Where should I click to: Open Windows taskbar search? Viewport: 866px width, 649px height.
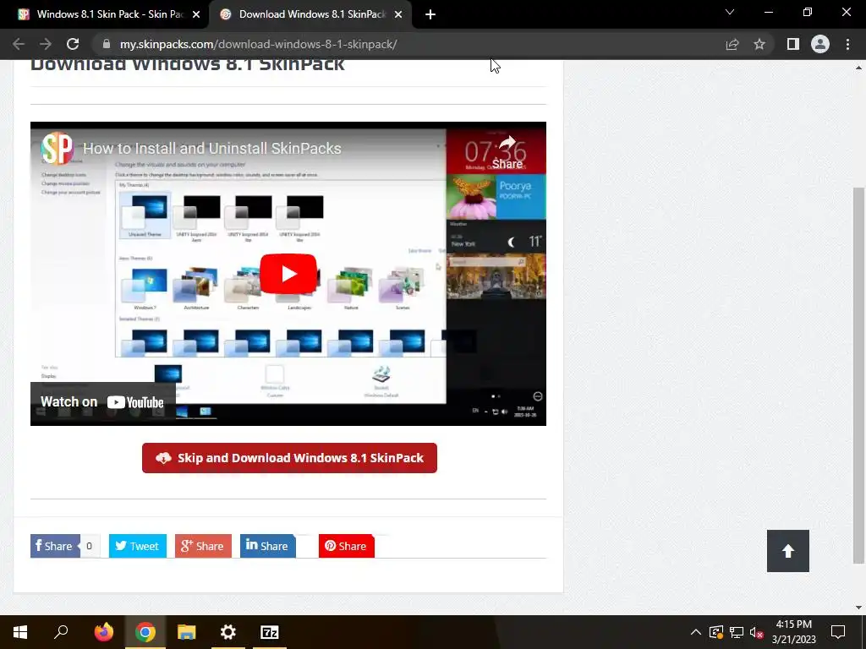[61, 632]
